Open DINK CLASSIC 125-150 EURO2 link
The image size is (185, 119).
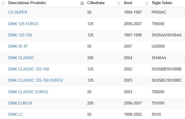pyautogui.click(x=36, y=81)
